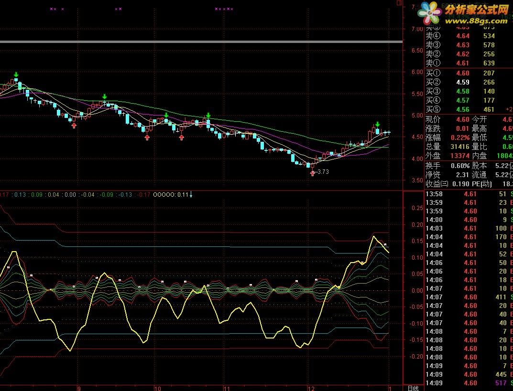Image resolution: width=513 pixels, height=391 pixels.
Task: Click the -0.04 value in the indicator legend
Action: [x=88, y=195]
